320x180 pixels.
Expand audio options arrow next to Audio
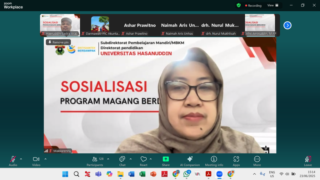click(x=21, y=159)
